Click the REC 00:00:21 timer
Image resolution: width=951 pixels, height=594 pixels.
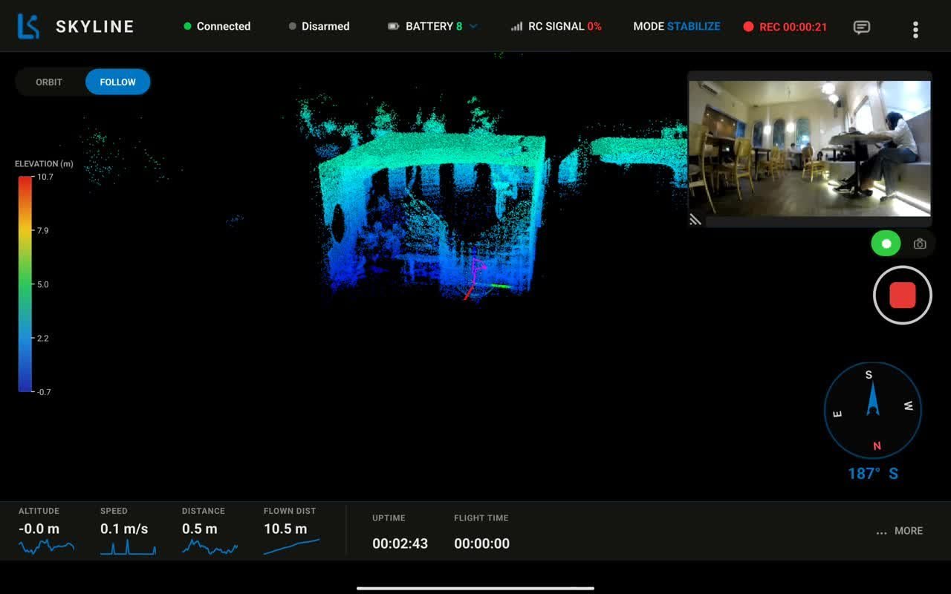793,27
